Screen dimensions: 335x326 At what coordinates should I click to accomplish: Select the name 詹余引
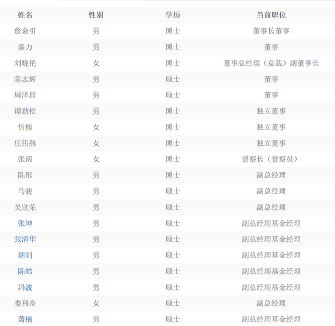[25, 31]
